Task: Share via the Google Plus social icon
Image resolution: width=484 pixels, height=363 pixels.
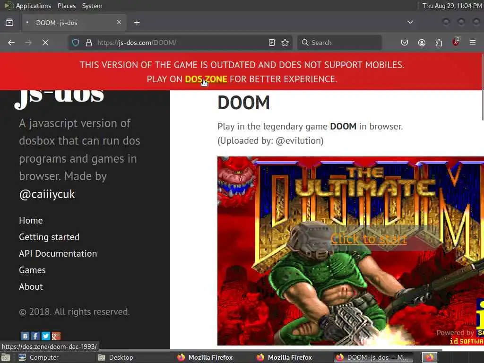Action: click(x=56, y=336)
